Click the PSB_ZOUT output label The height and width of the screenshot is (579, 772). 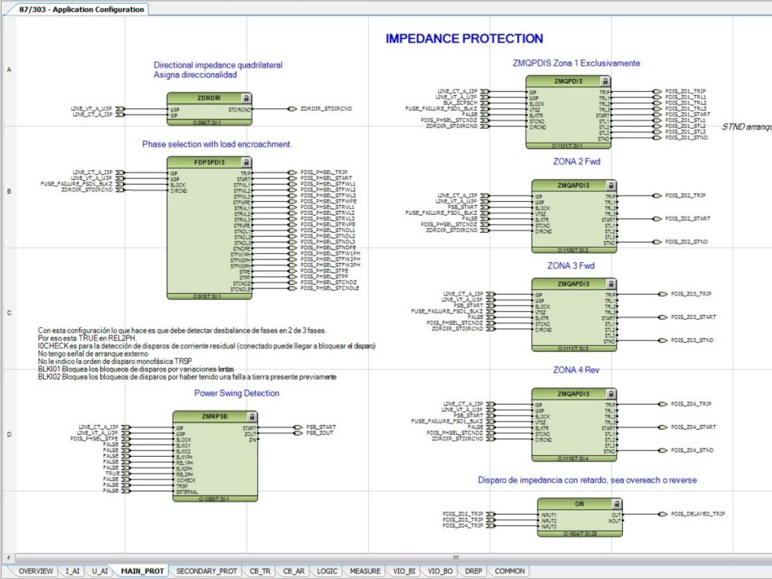point(320,433)
